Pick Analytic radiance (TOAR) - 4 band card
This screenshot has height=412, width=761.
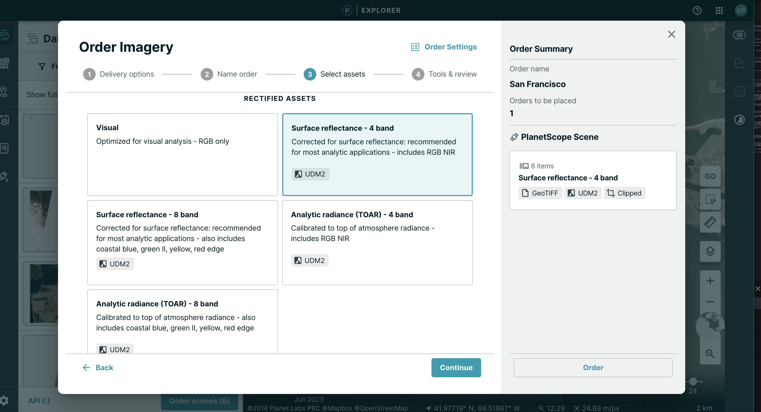[377, 242]
